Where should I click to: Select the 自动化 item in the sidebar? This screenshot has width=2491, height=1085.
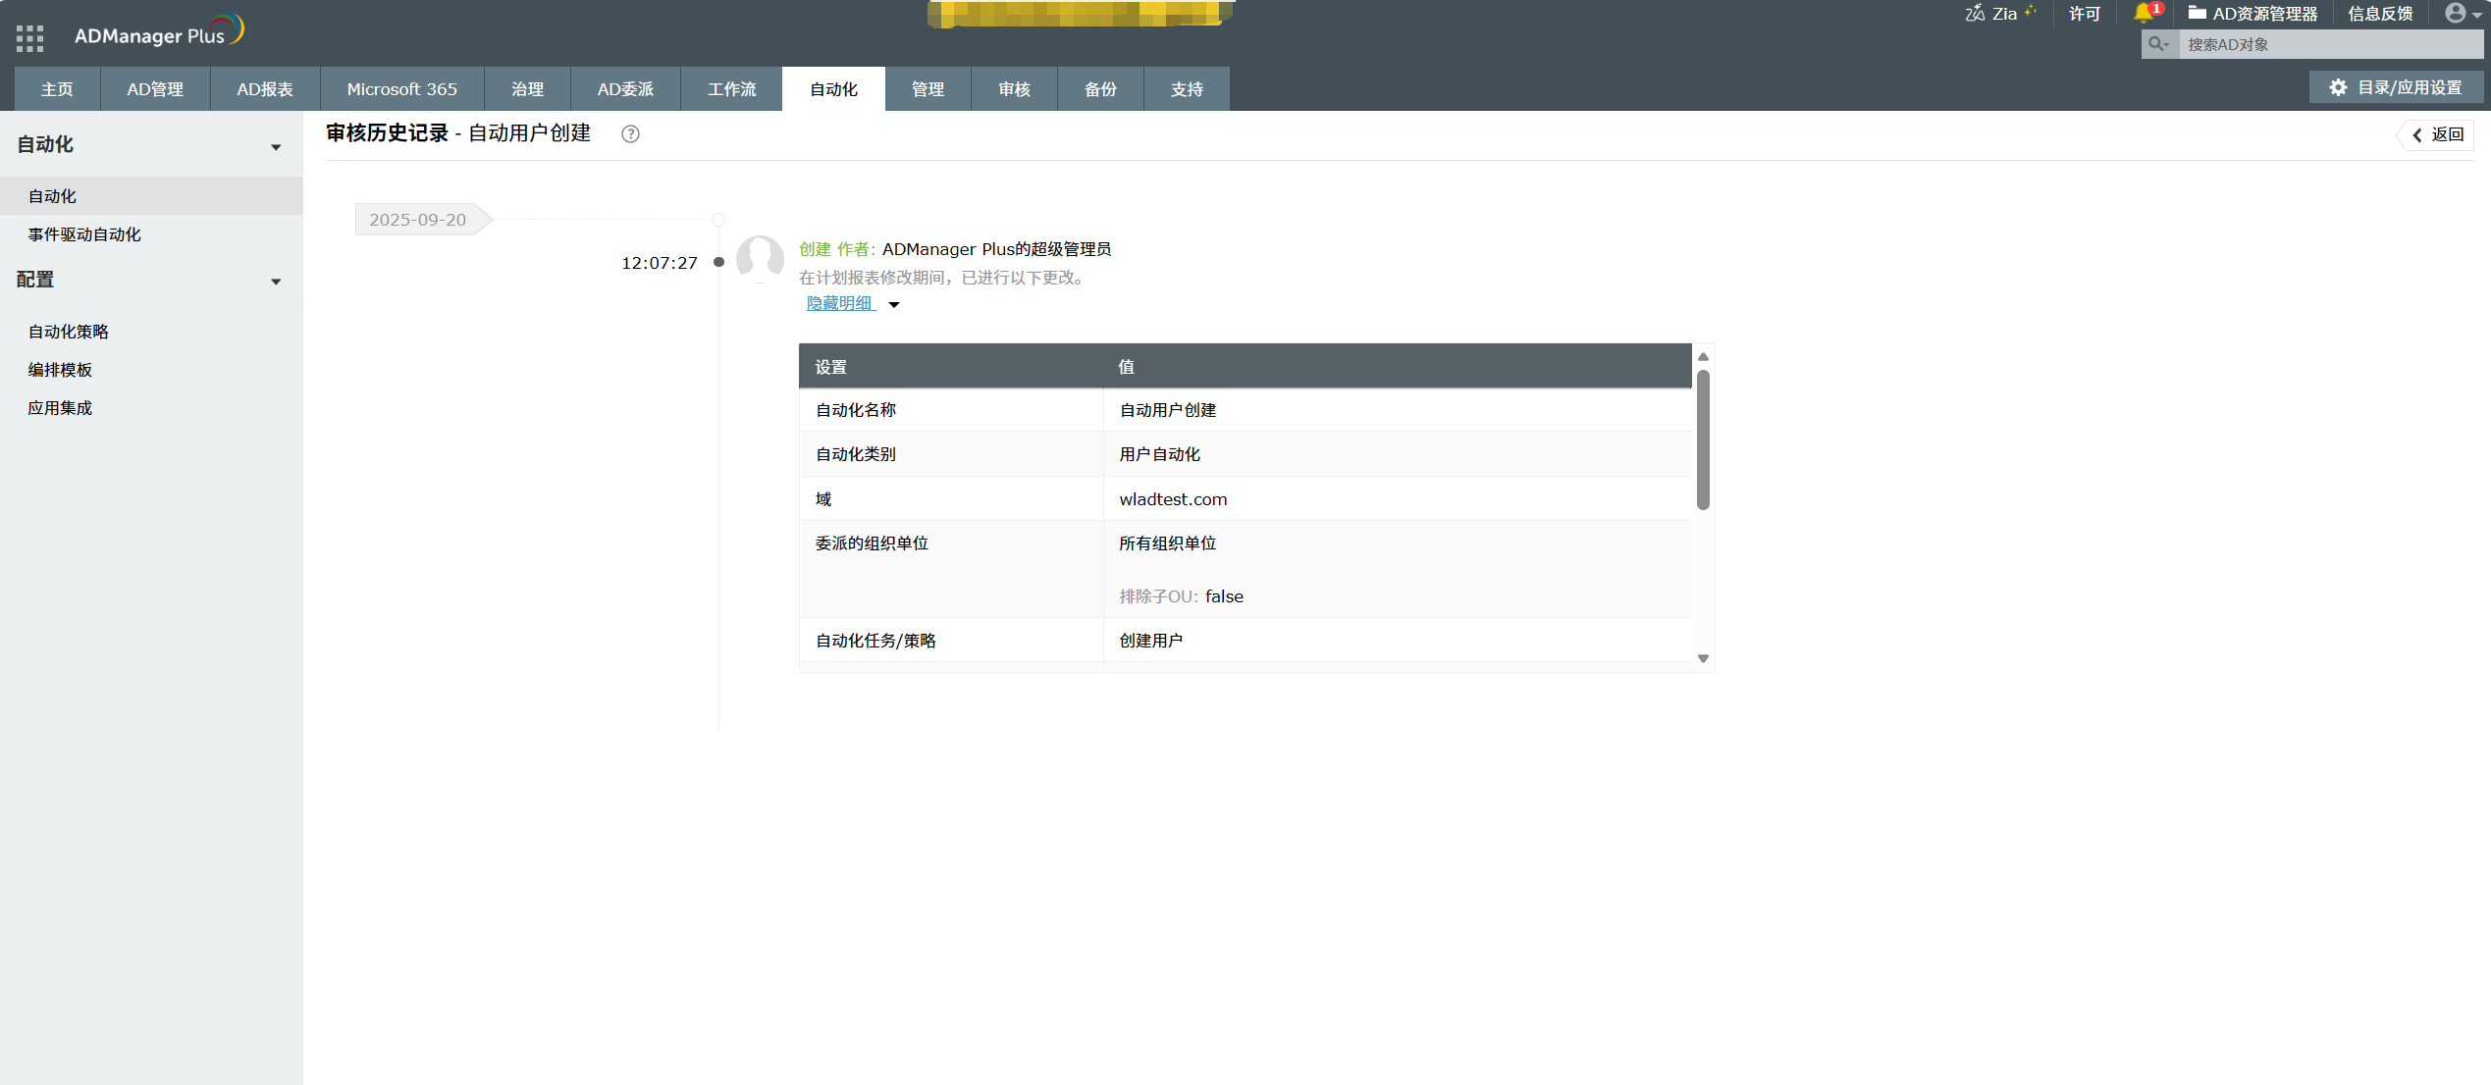[51, 195]
